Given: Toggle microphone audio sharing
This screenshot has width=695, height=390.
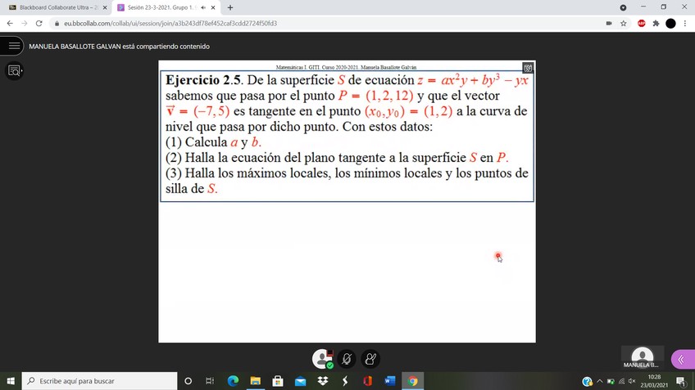Looking at the screenshot, I should pyautogui.click(x=347, y=359).
